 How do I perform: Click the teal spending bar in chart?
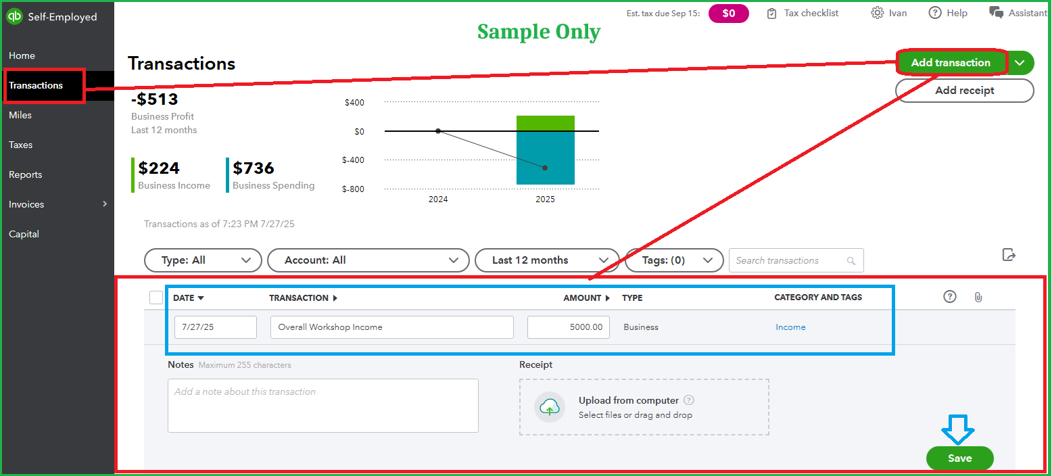[x=545, y=158]
